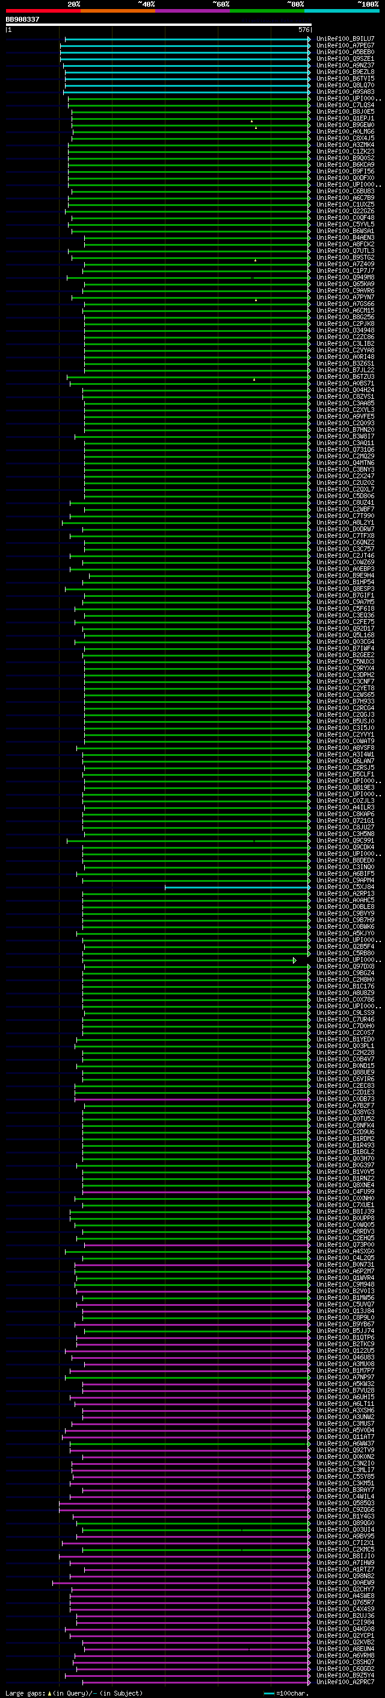Select label UniRef100_C5YVL5
This screenshot has height=1698, width=385.
[345, 225]
